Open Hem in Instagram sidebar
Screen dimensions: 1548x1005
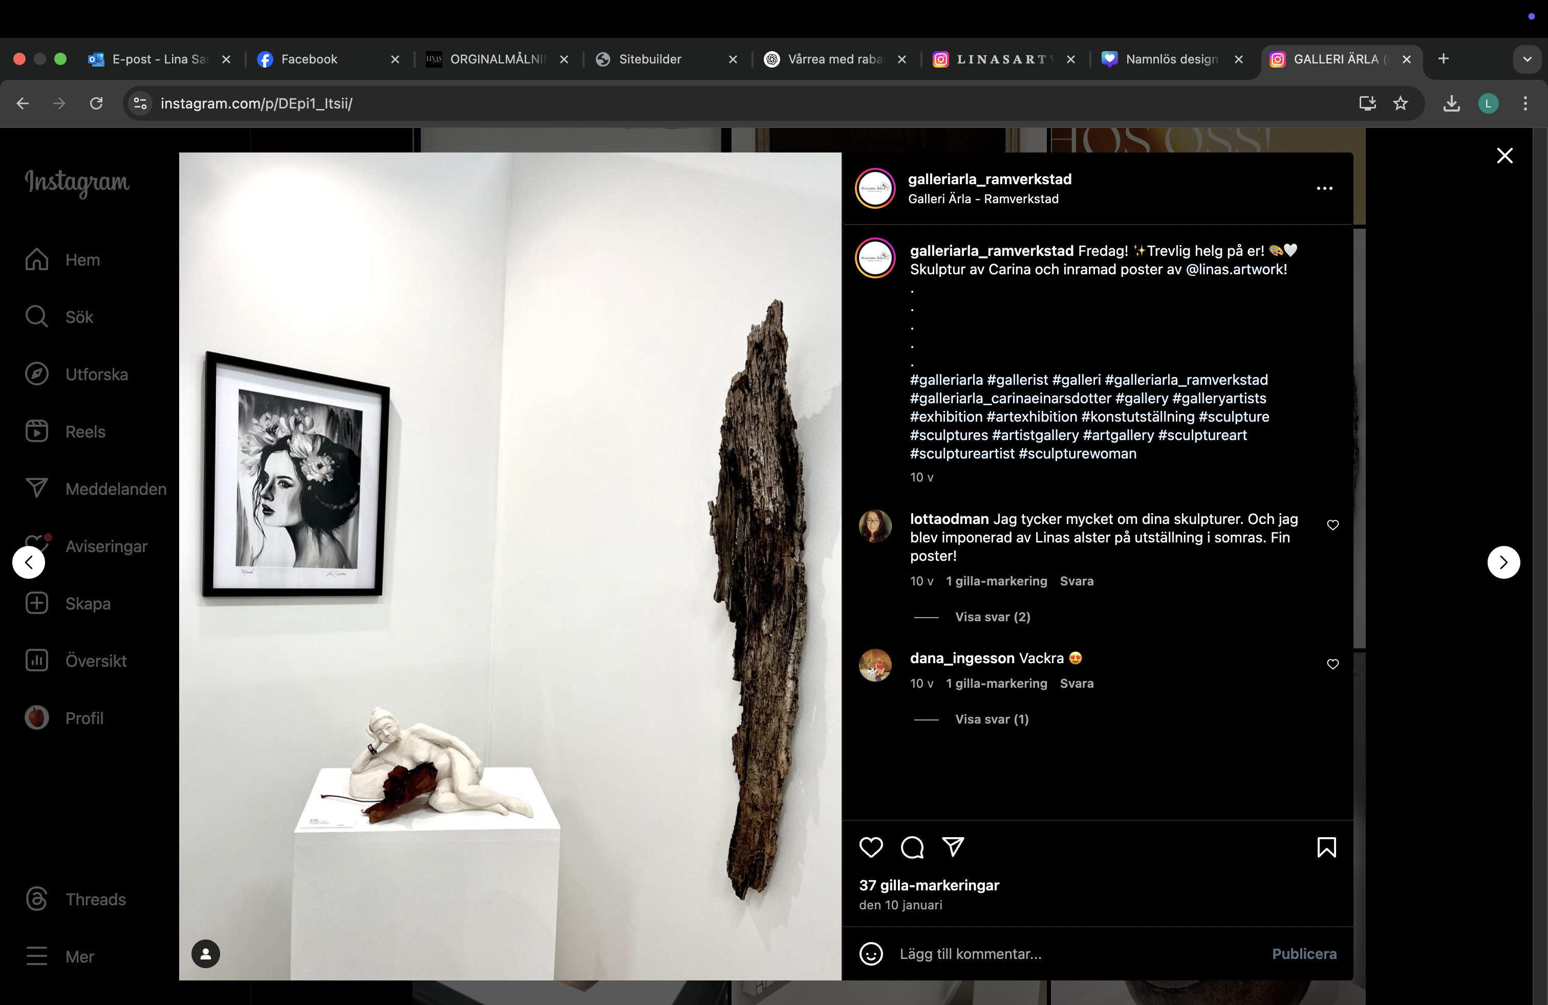tap(62, 259)
